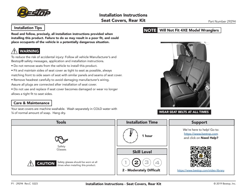Image resolution: width=247 pixels, height=191 pixels.
Task: Click the highlighted skill level 2 circle
Action: [x=136, y=162]
